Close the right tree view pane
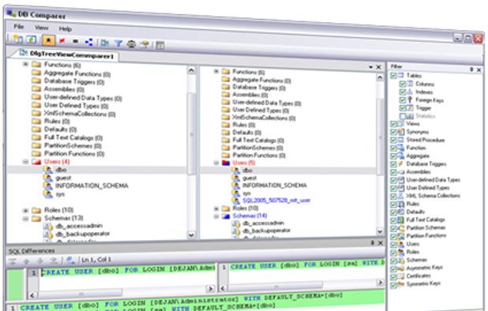The height and width of the screenshot is (311, 488). [378, 67]
